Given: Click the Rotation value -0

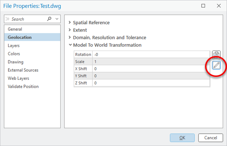Looking at the screenshot, I should pyautogui.click(x=151, y=54).
